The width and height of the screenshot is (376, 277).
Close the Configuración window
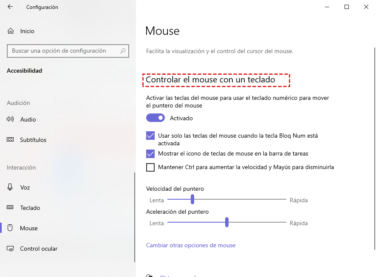pyautogui.click(x=366, y=7)
